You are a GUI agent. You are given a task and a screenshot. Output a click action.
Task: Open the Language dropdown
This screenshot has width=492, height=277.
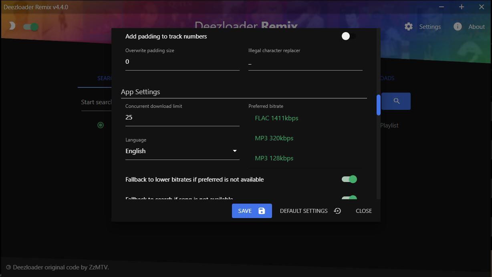pyautogui.click(x=182, y=151)
